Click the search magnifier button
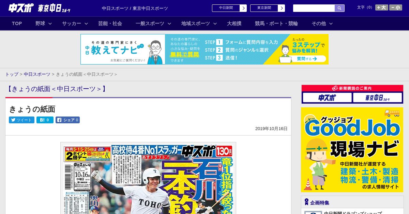409x214 pixels. click(x=339, y=8)
